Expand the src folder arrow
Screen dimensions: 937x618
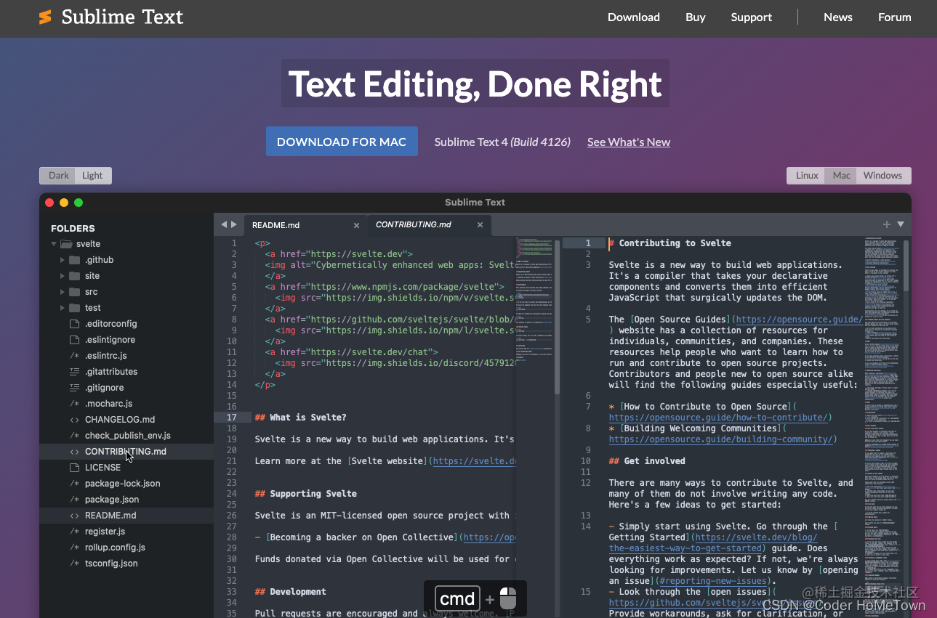(63, 292)
